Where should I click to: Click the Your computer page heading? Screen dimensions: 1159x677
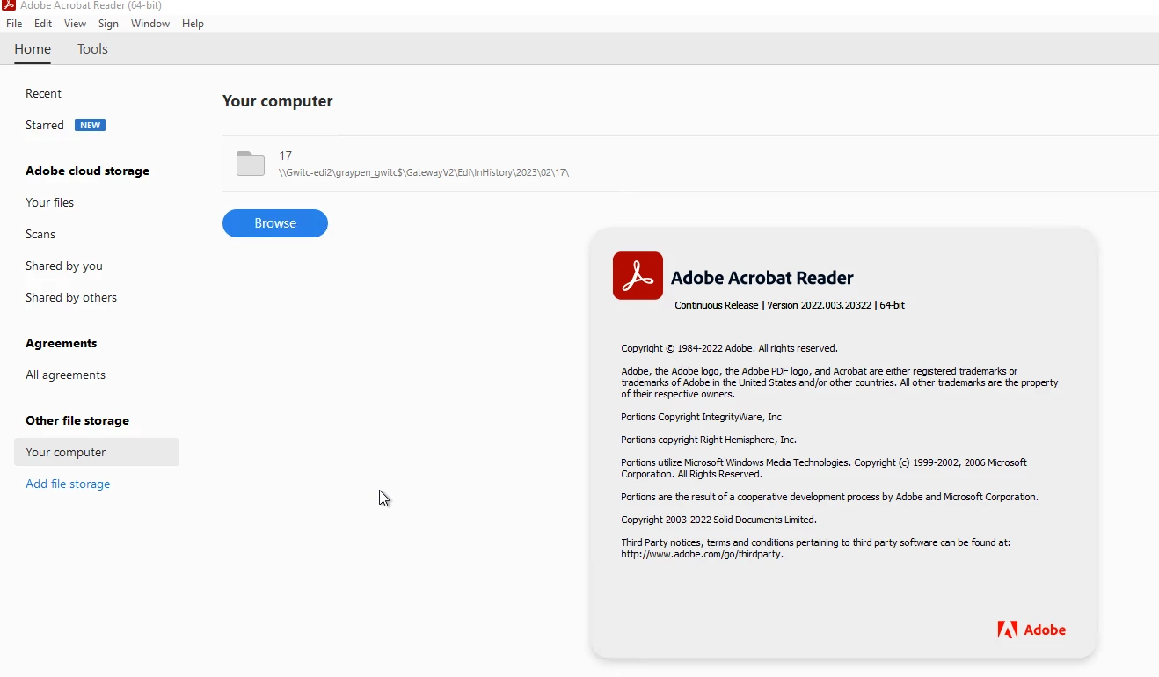278,101
